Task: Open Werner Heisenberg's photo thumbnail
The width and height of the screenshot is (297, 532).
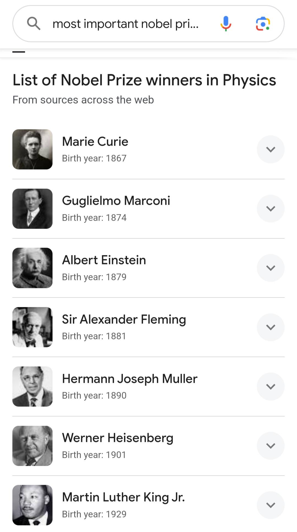Action: (x=32, y=446)
